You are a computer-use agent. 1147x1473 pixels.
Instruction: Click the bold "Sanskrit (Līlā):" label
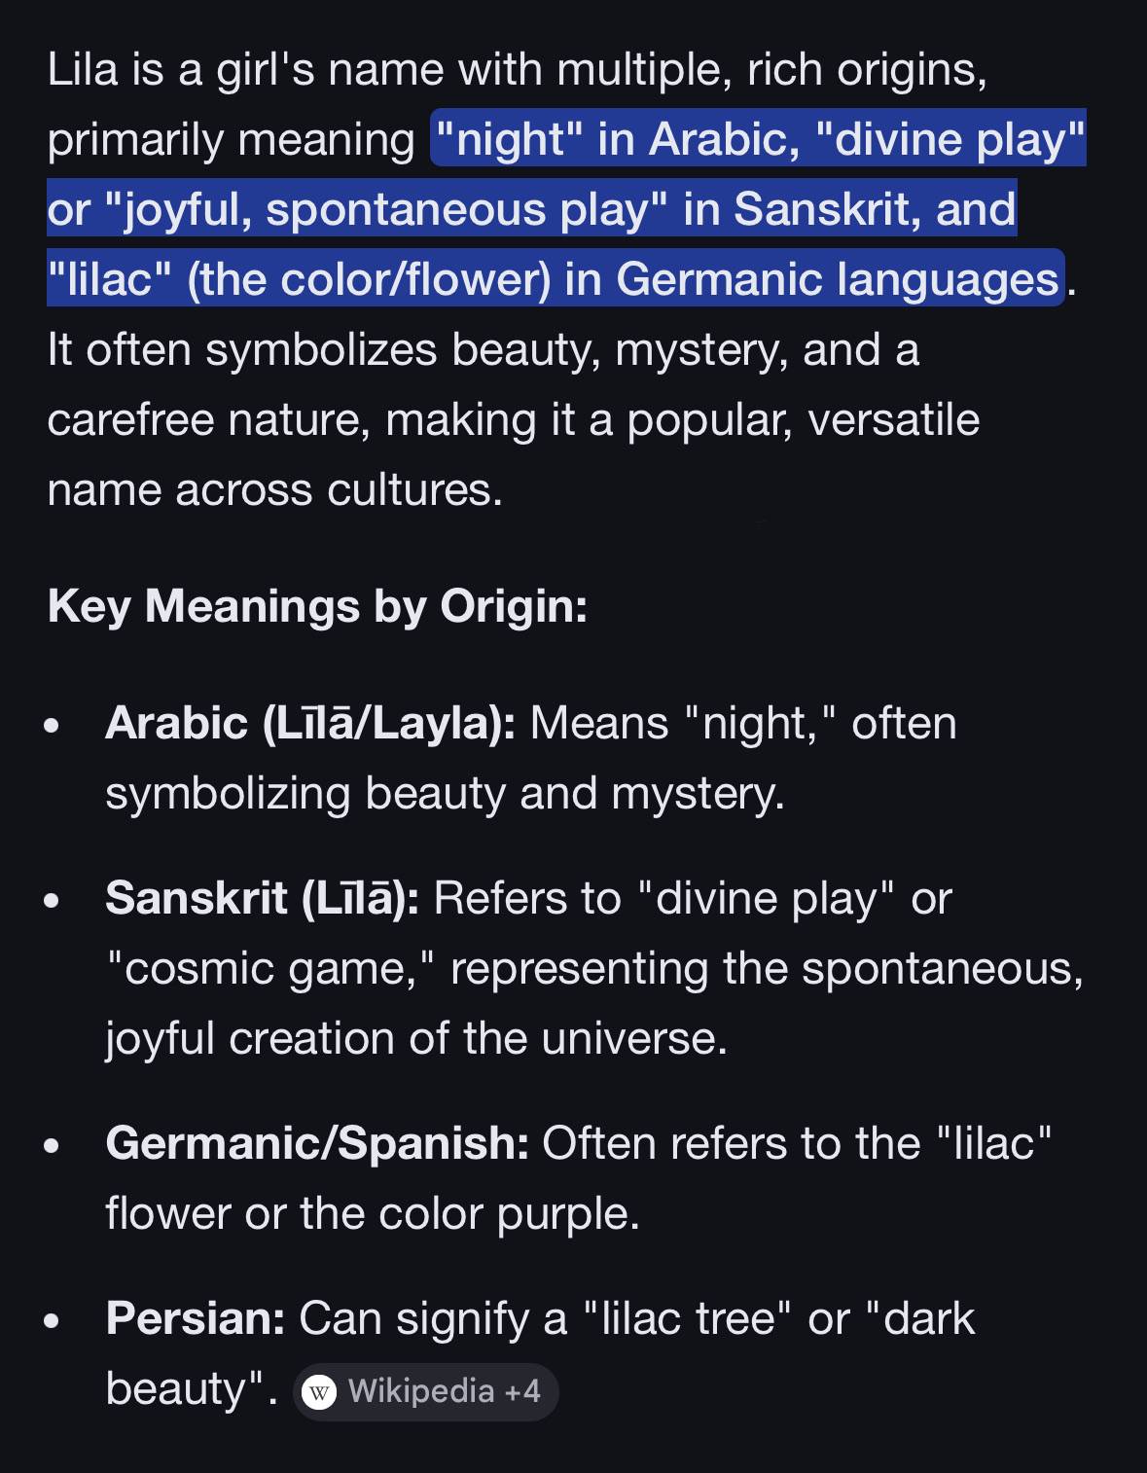(262, 898)
